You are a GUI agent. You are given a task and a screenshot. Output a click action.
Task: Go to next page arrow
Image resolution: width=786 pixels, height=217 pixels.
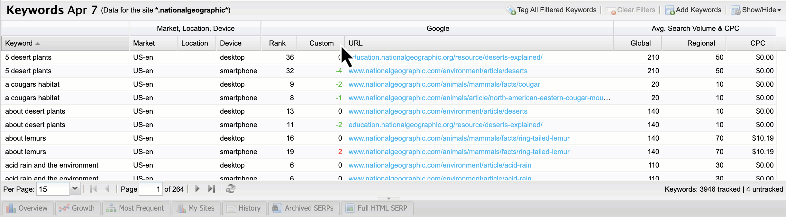197,189
